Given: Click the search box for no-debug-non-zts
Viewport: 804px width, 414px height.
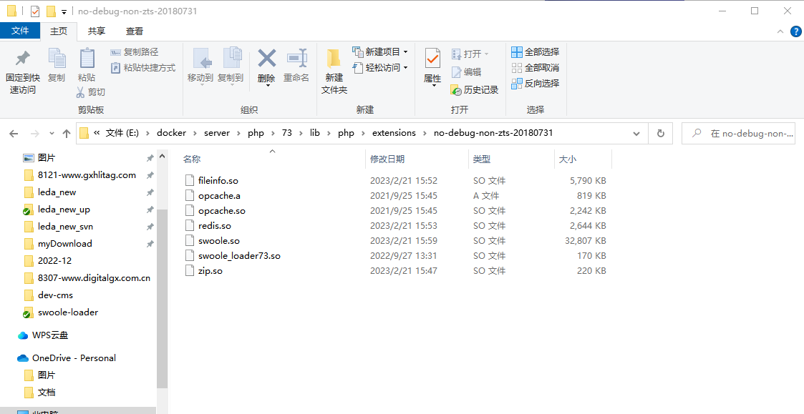Looking at the screenshot, I should coord(738,133).
